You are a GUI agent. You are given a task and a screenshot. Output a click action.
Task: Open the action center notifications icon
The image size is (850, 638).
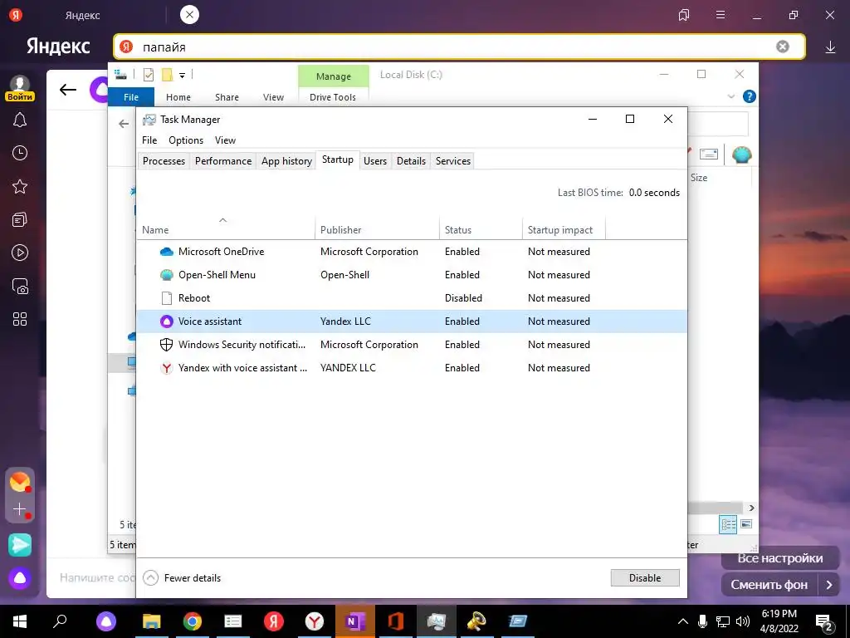[x=824, y=623]
